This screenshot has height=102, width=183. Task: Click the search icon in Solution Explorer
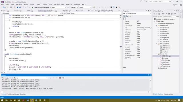point(177,16)
